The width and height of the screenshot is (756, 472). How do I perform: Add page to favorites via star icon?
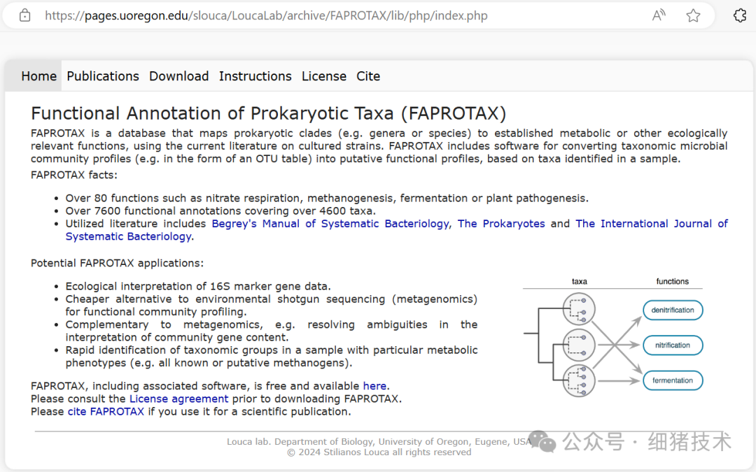[693, 15]
